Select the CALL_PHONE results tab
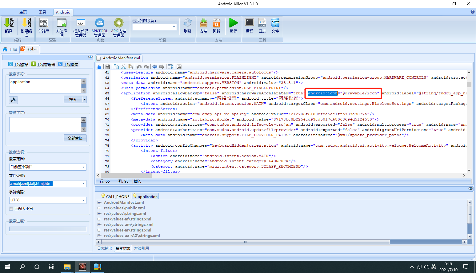The height and width of the screenshot is (273, 476). point(115,196)
